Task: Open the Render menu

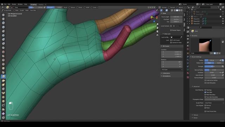Action: click(14, 4)
